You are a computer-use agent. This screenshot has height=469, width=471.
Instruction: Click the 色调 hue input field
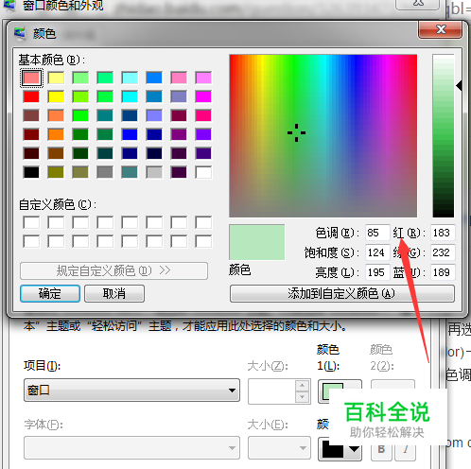(377, 233)
